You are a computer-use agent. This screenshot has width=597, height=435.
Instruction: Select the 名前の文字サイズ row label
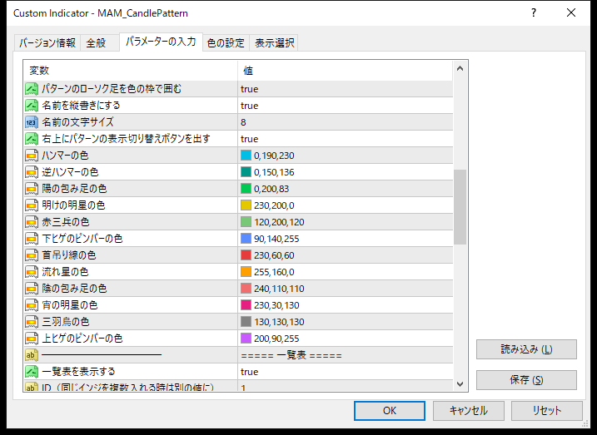pyautogui.click(x=77, y=122)
